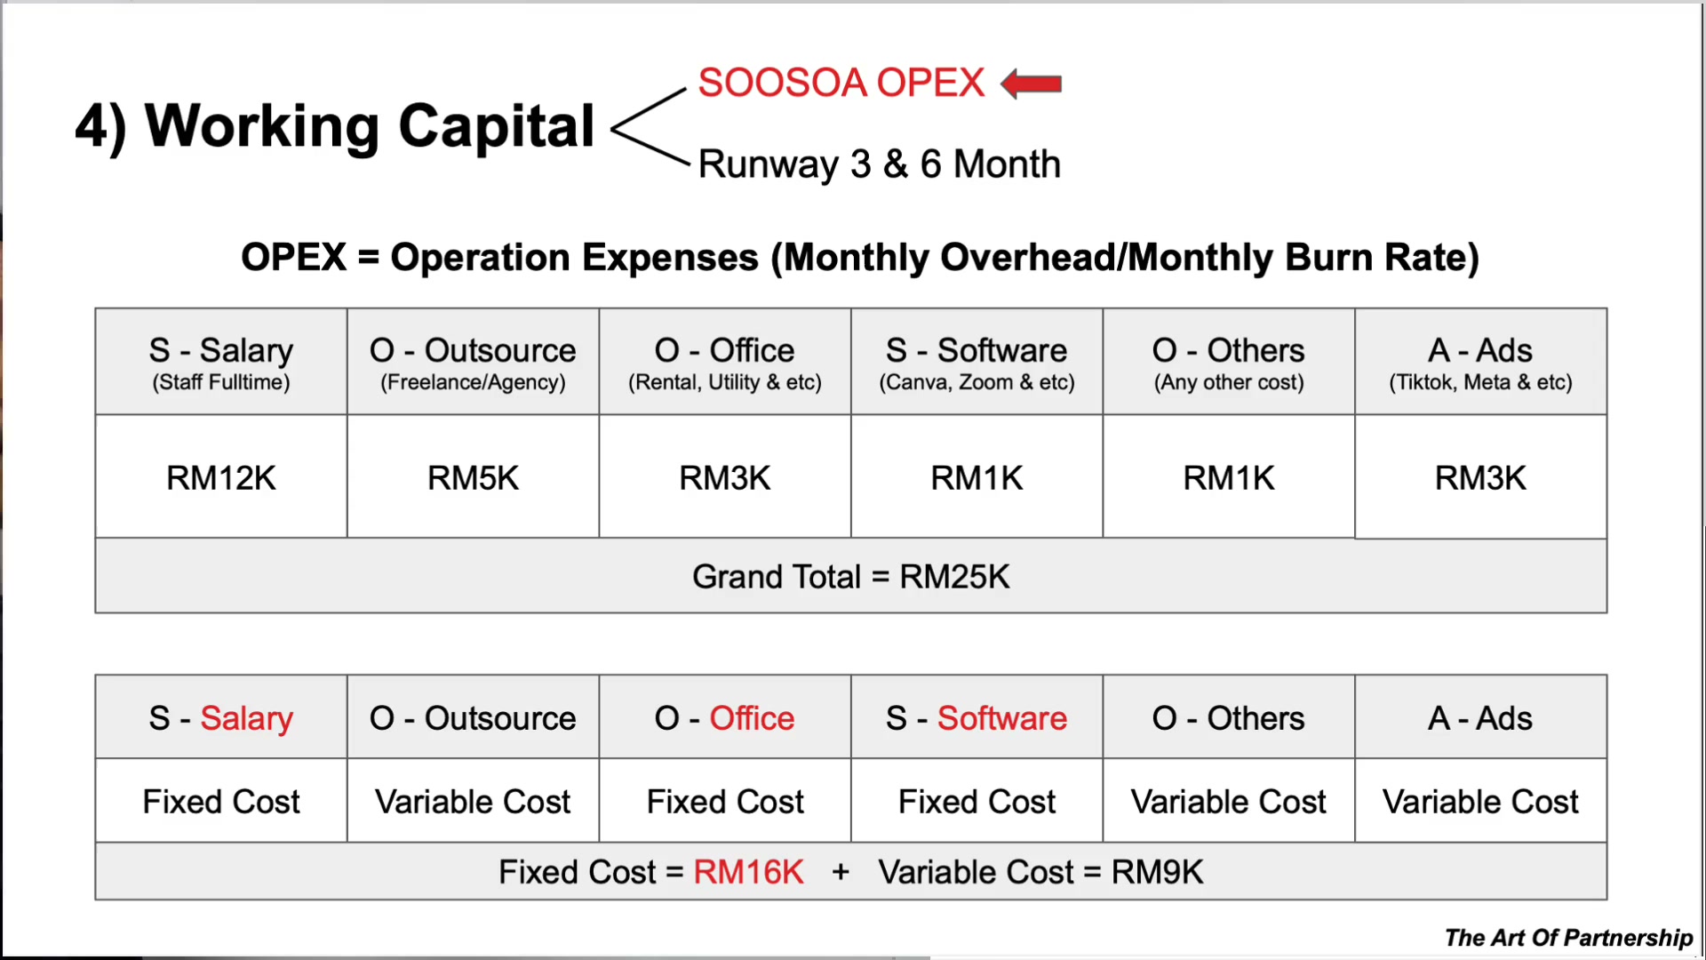Click red 'Office' header in second table
This screenshot has height=960, width=1706.
point(752,718)
